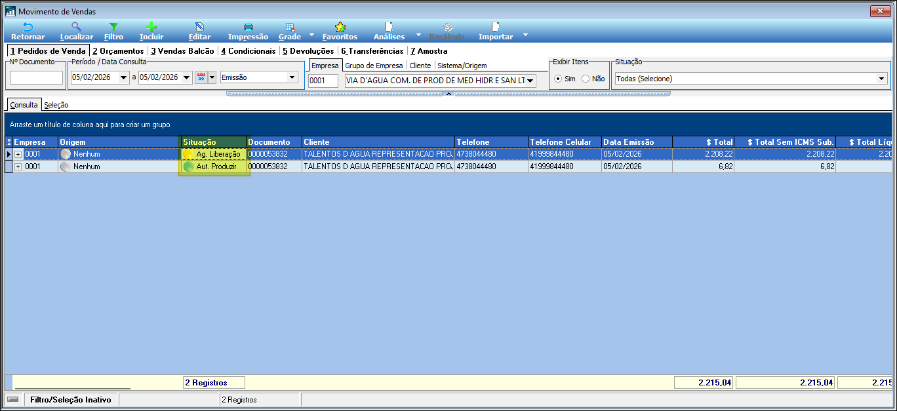Click the green Incluir plus icon
897x411 pixels.
coord(151,28)
